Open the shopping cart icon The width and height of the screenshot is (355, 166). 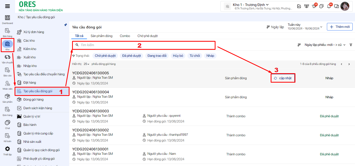pyautogui.click(x=314, y=6)
